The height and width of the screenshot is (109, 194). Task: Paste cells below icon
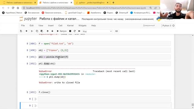[42, 31]
